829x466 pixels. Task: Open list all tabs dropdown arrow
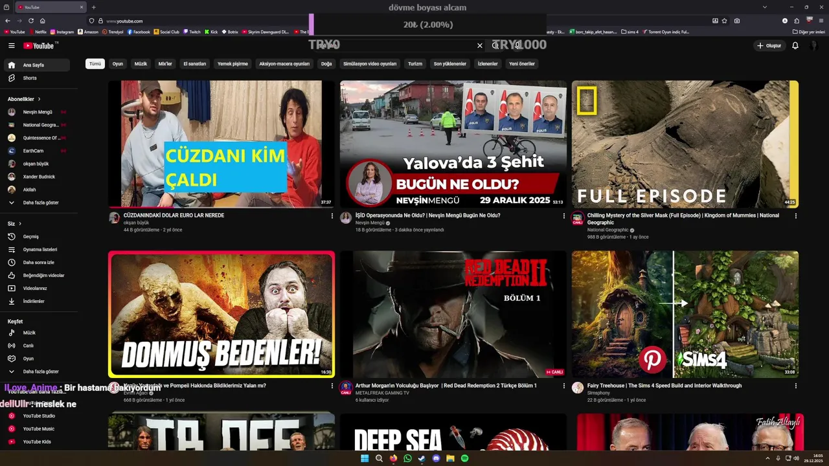point(765,7)
